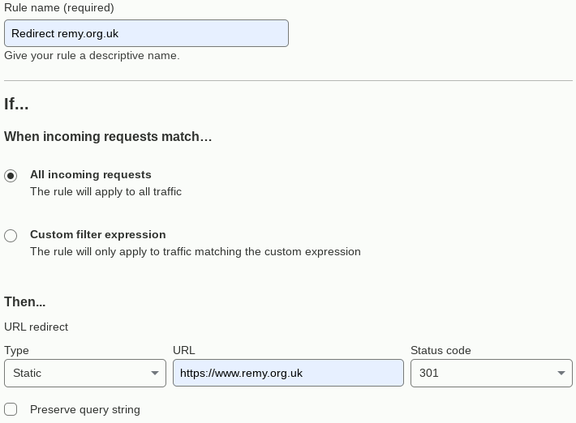The height and width of the screenshot is (423, 576).
Task: Click the 'Rule name (required)' label
Action: [x=59, y=7]
